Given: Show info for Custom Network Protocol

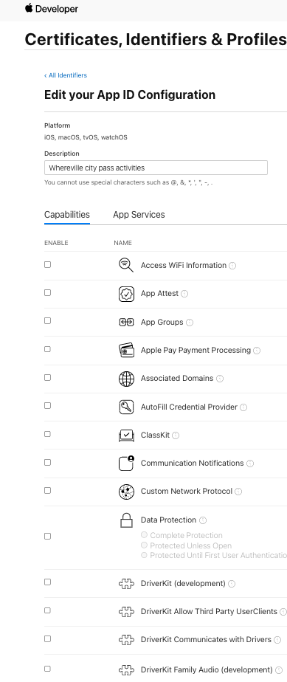Looking at the screenshot, I should 238,492.
